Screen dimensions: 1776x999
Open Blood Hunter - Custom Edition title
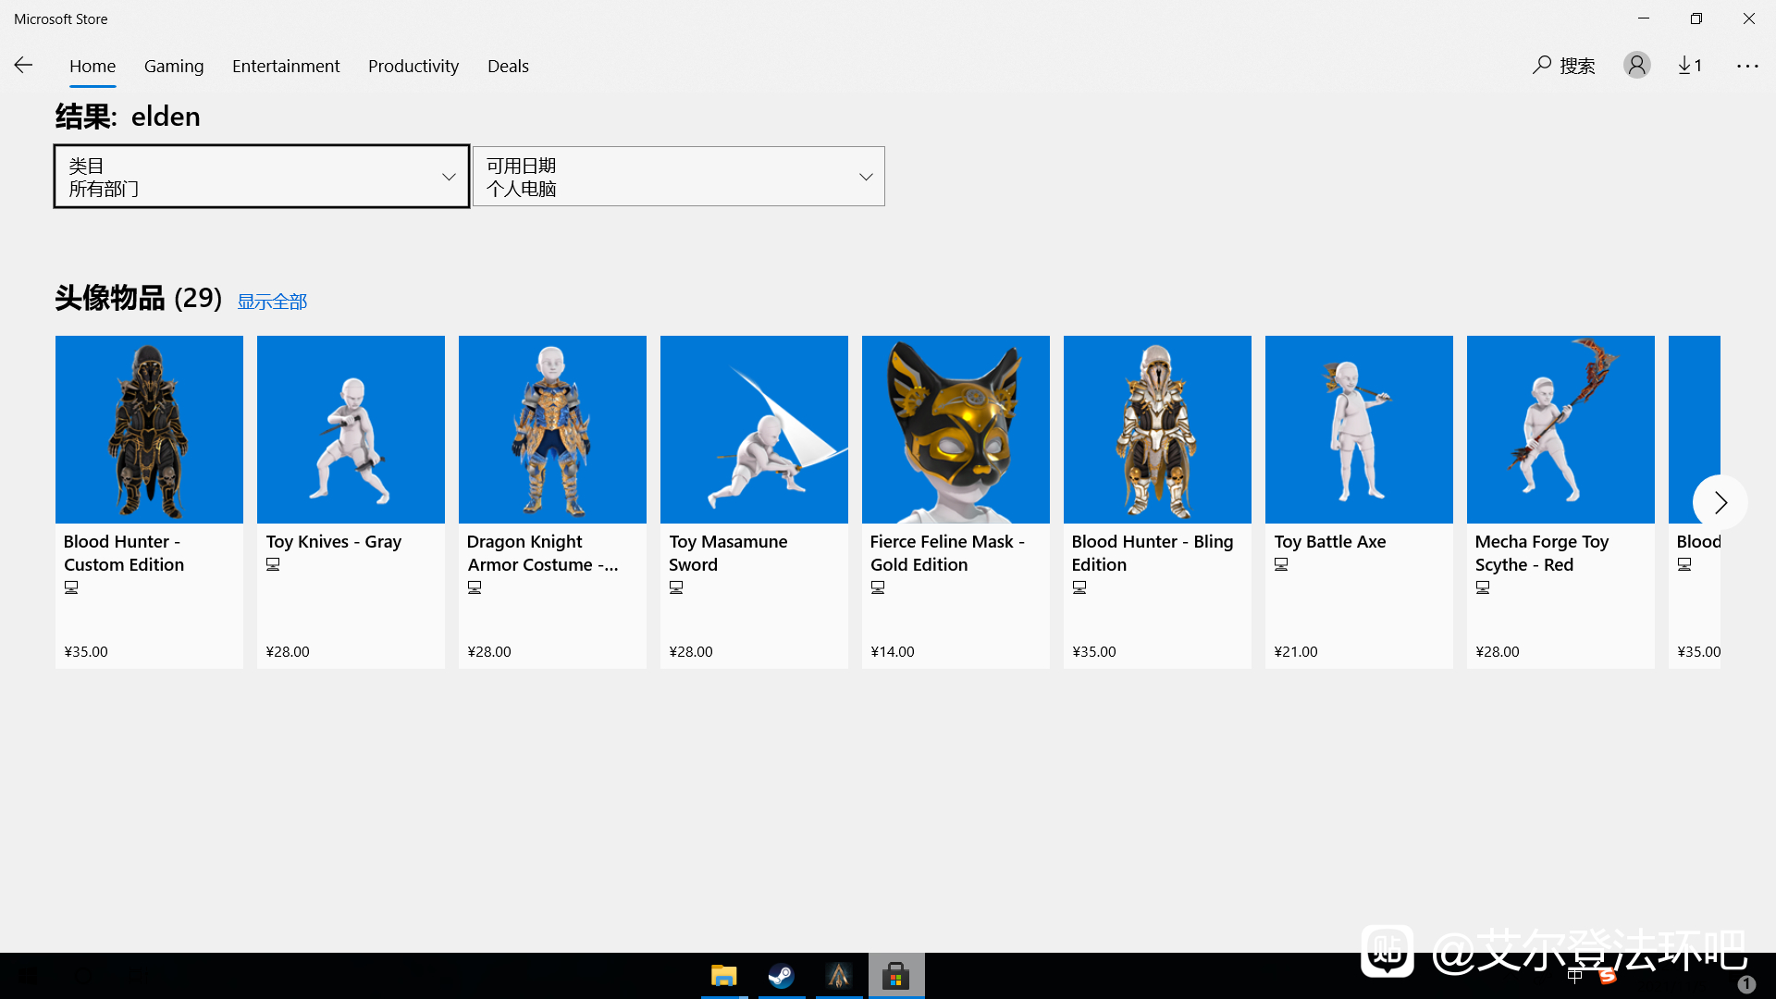click(124, 553)
